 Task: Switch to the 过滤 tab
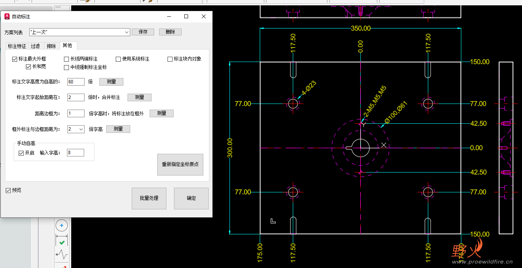click(x=35, y=46)
